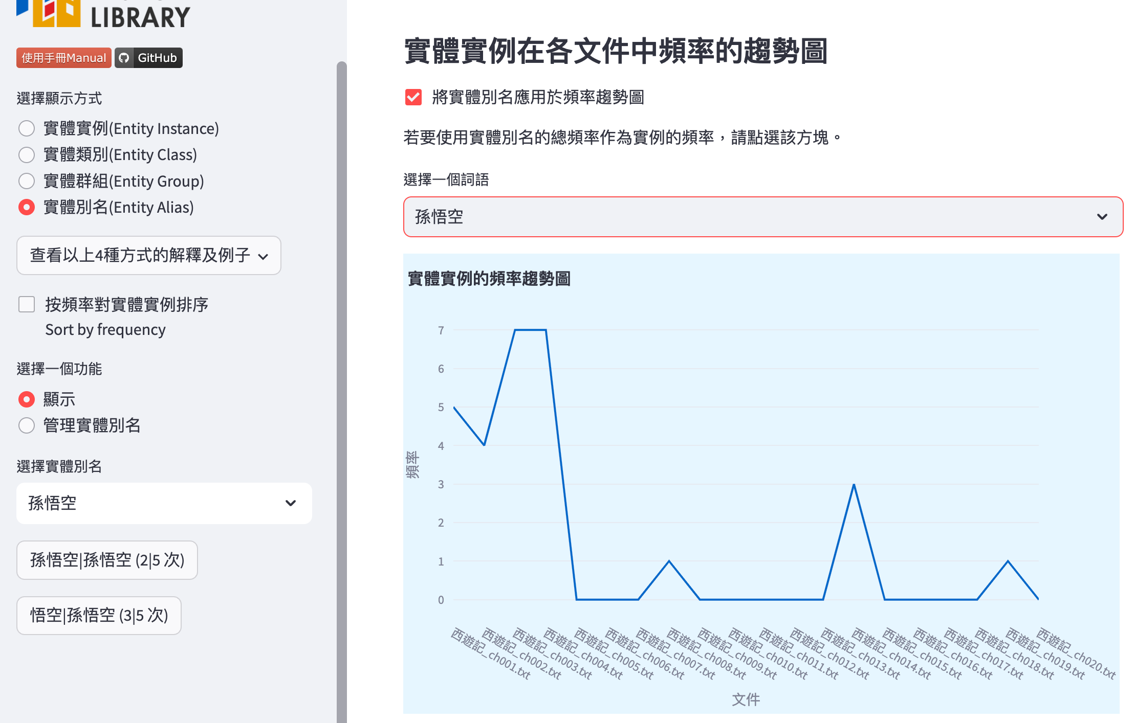This screenshot has height=723, width=1135.
Task: Click the chart title 實體實例的頻率趨勢圖
Action: [489, 279]
